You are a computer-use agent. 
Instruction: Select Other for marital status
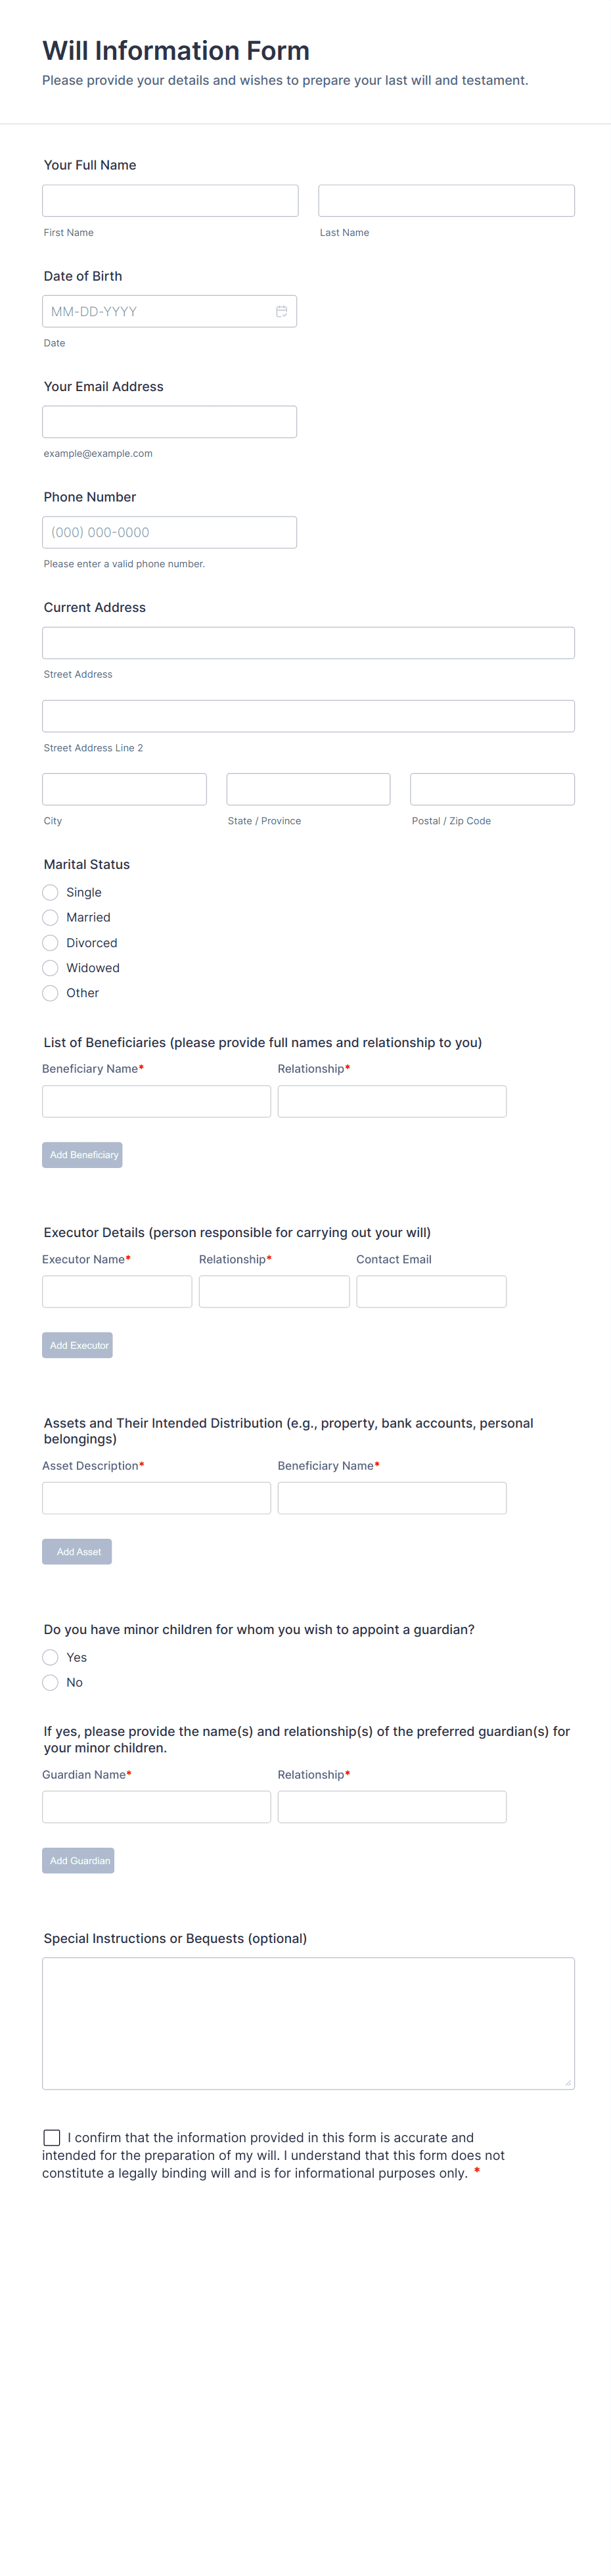pos(50,993)
